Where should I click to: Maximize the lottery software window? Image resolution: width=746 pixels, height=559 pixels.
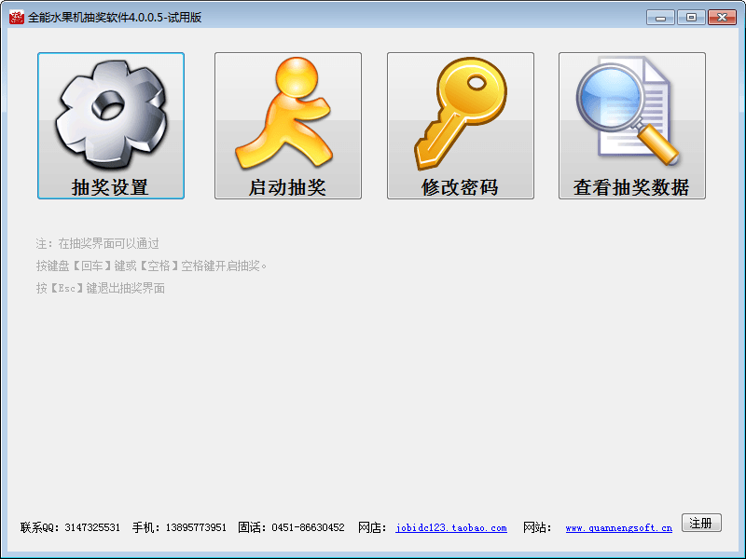pos(691,17)
